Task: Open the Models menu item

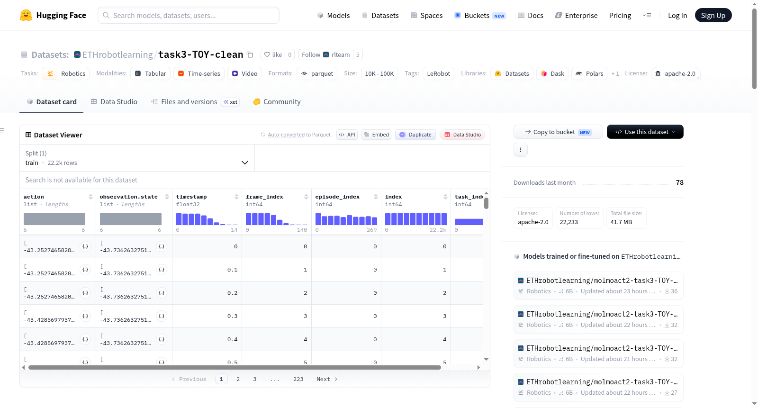Action: pyautogui.click(x=334, y=15)
